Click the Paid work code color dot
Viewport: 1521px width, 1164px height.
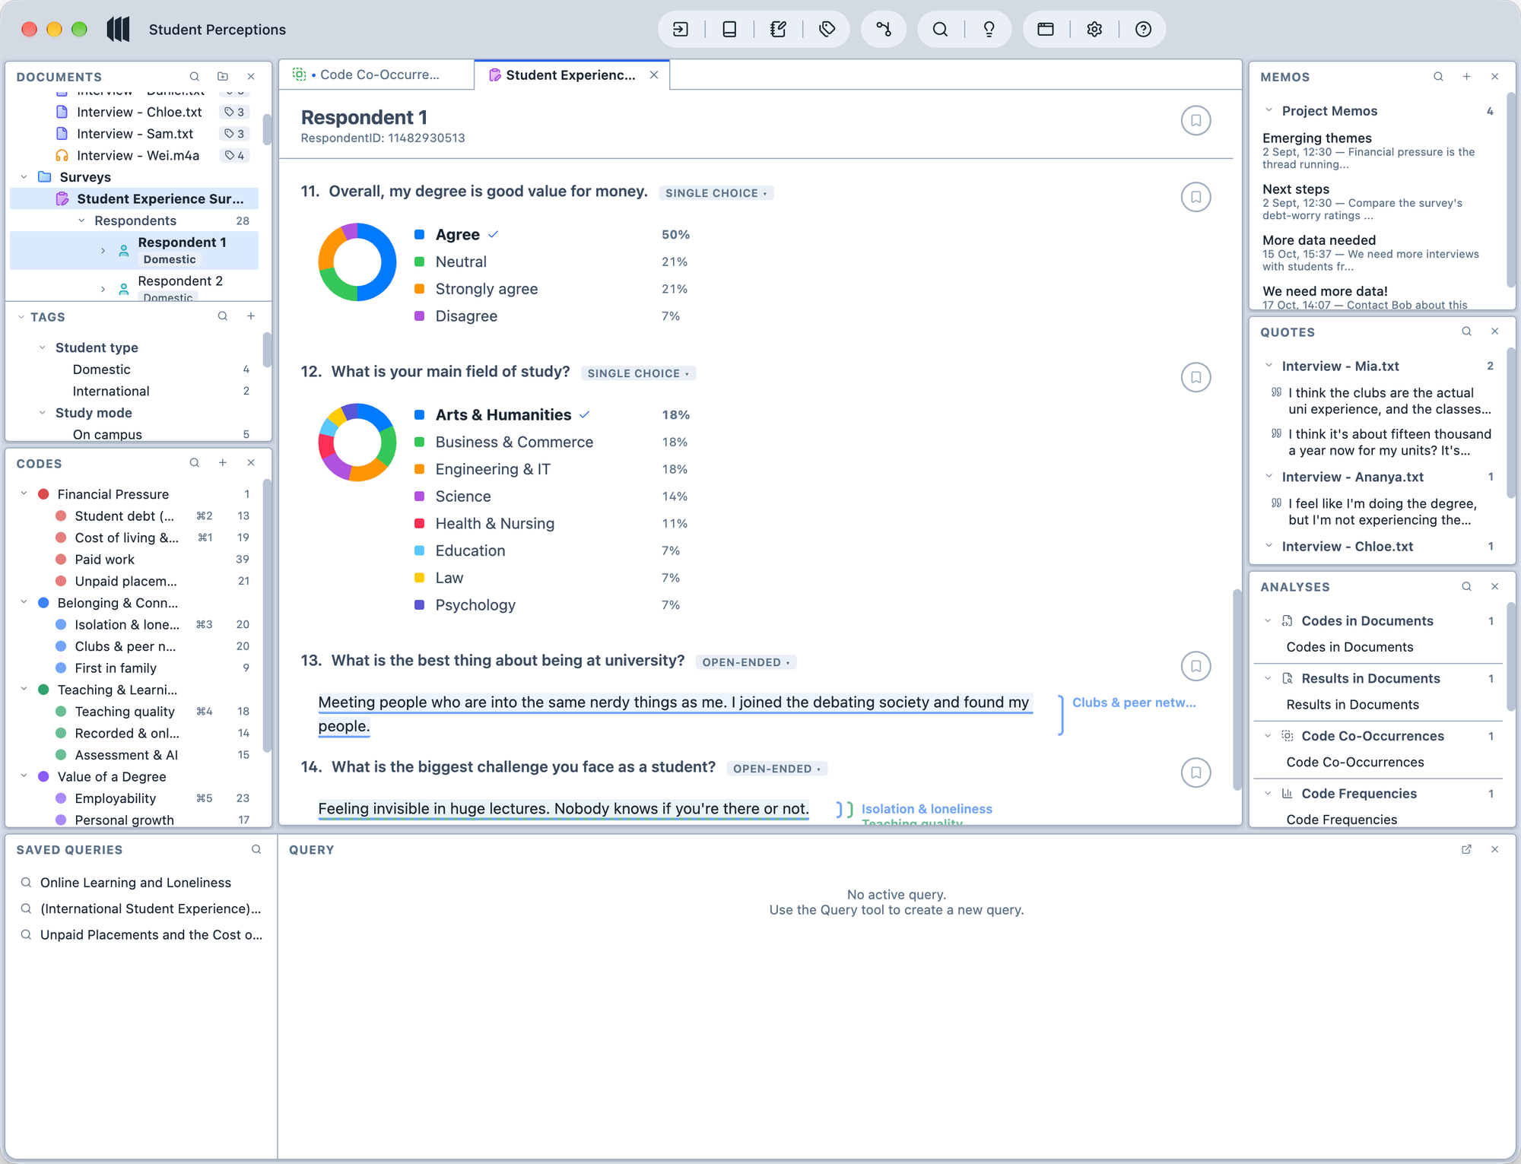point(61,560)
